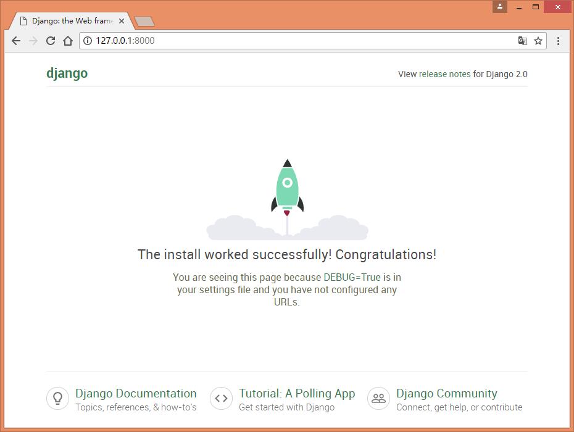
Task: Click the translate page icon
Action: tap(522, 41)
